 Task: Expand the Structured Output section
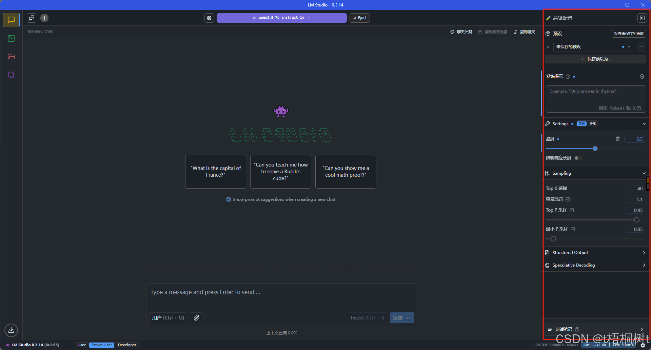coord(595,253)
